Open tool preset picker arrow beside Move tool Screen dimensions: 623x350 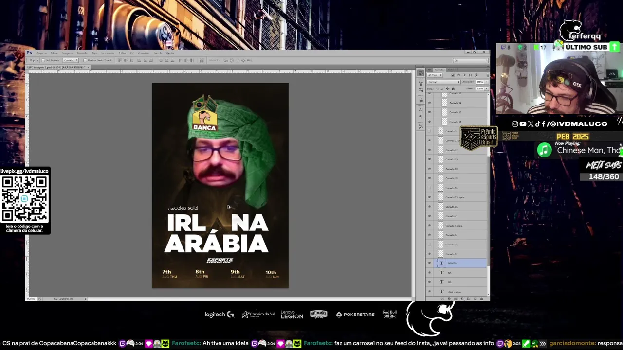click(37, 60)
